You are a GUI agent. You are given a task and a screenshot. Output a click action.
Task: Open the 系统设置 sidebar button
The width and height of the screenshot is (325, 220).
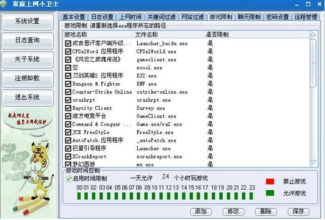click(x=27, y=21)
